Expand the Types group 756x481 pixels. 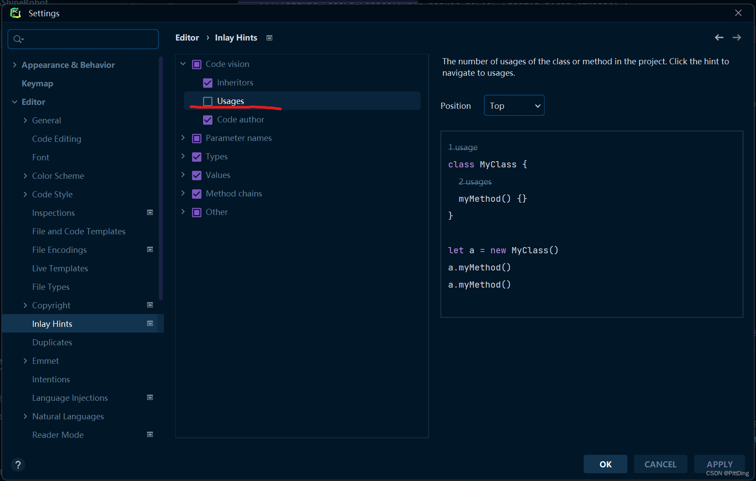click(183, 156)
